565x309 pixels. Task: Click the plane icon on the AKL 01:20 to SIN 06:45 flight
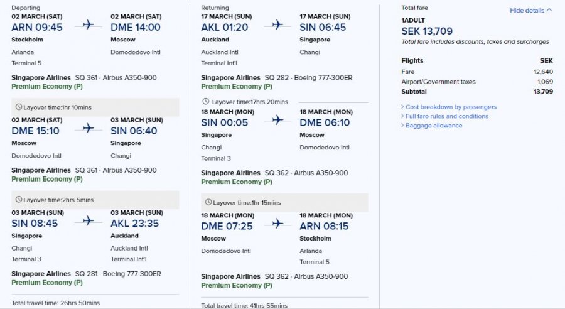[x=277, y=24]
